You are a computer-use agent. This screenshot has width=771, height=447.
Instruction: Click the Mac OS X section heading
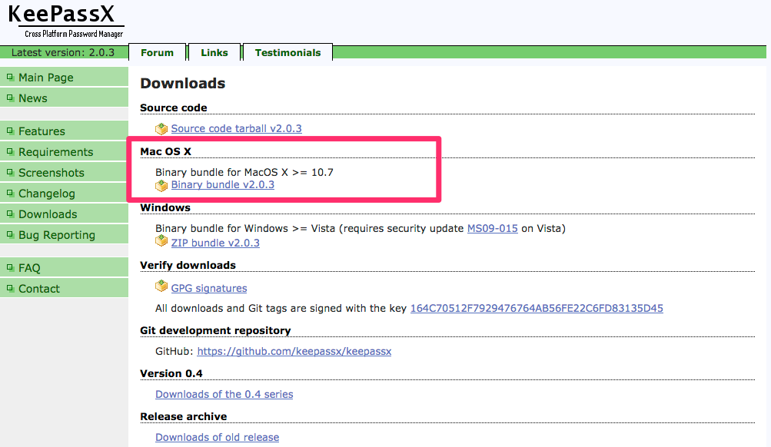[165, 151]
